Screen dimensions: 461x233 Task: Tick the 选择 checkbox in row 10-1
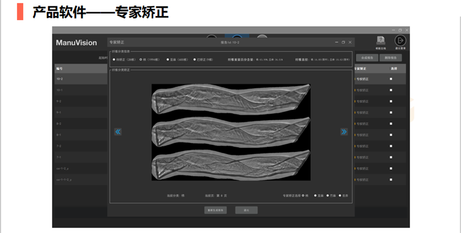pos(391,90)
